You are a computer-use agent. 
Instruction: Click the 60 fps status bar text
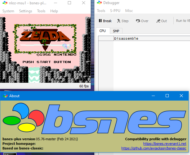tap(84, 86)
